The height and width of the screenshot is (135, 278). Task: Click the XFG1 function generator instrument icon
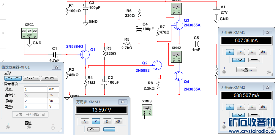(29, 33)
